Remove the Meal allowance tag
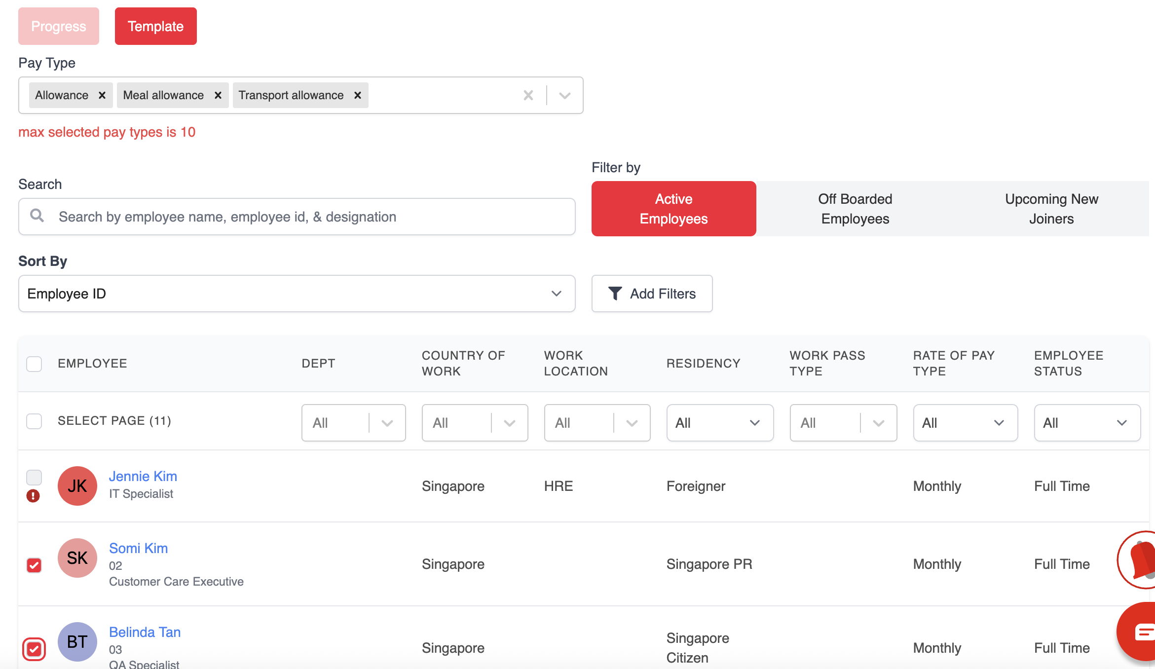1155x669 pixels. 218,95
